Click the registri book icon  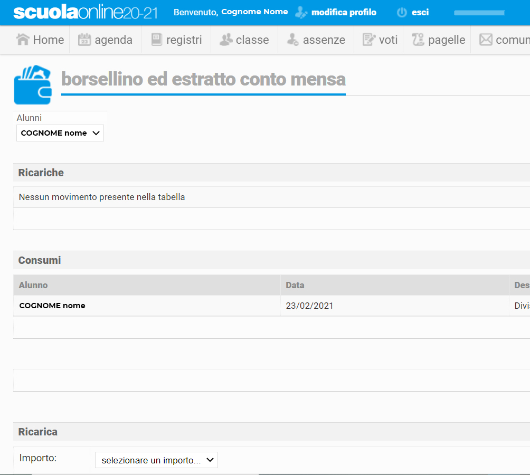pyautogui.click(x=156, y=40)
